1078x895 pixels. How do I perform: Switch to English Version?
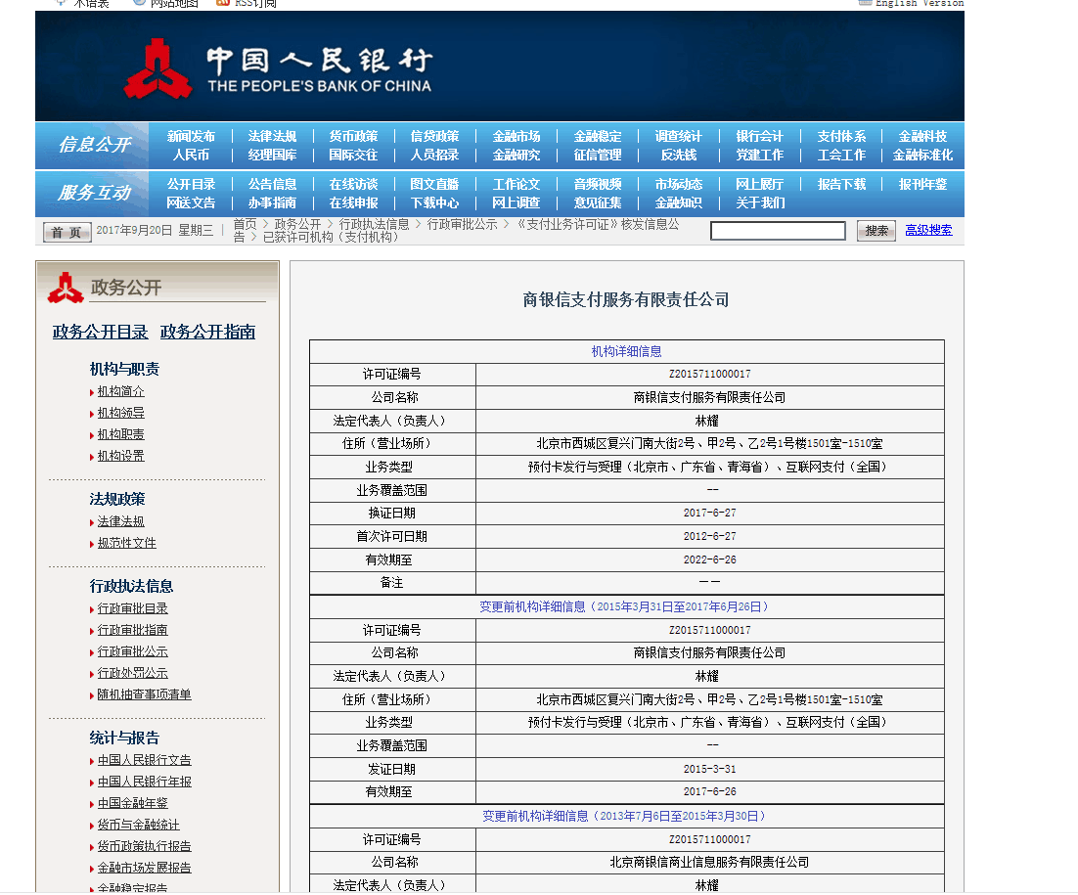click(920, 4)
